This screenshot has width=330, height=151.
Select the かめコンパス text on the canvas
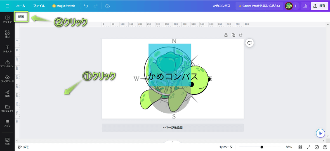(173, 76)
